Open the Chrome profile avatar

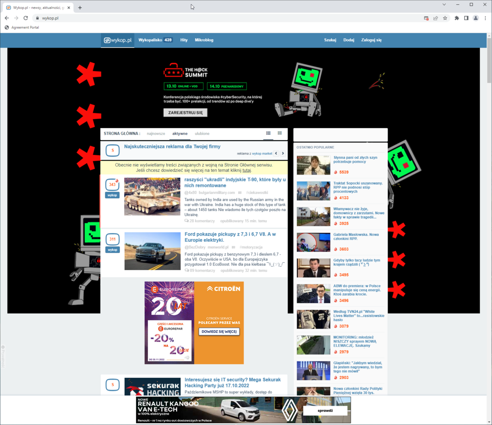point(475,18)
